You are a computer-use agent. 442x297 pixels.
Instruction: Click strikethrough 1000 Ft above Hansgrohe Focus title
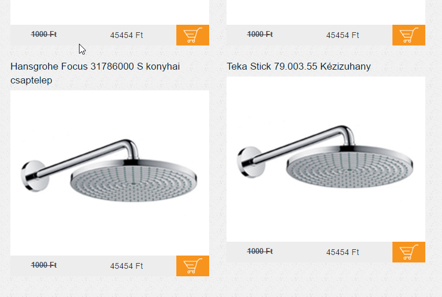(44, 34)
